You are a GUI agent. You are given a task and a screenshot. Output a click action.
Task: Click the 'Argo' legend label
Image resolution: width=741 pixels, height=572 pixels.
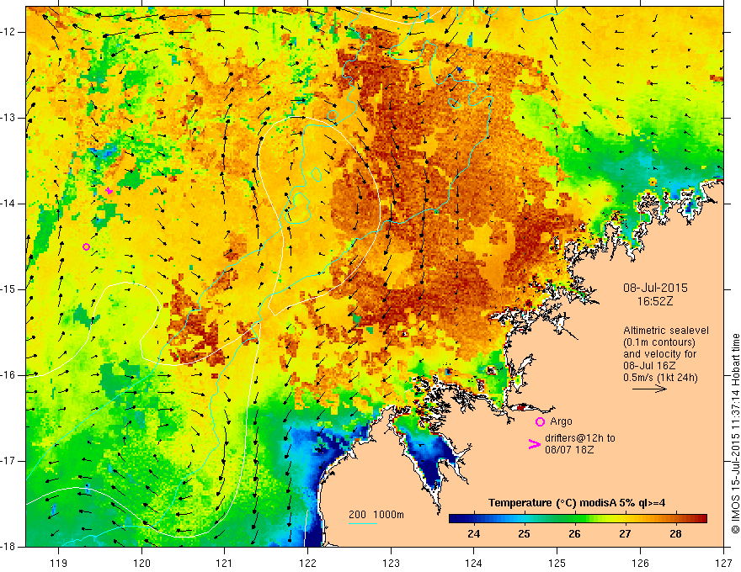[561, 421]
